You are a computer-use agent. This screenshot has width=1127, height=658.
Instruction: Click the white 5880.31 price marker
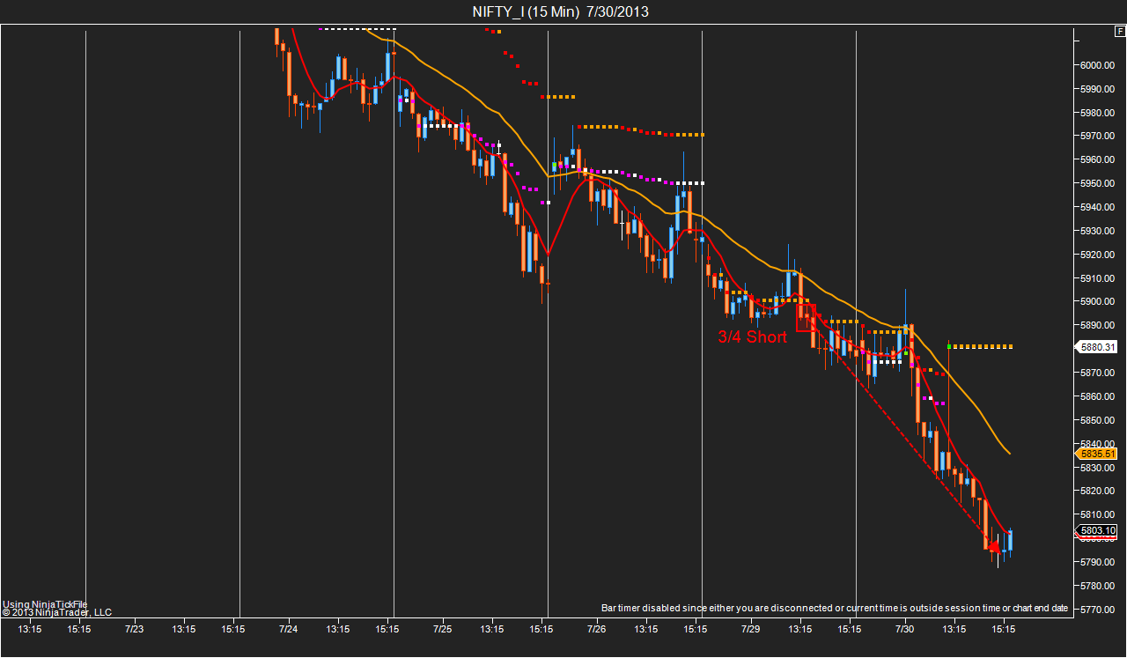point(1098,347)
